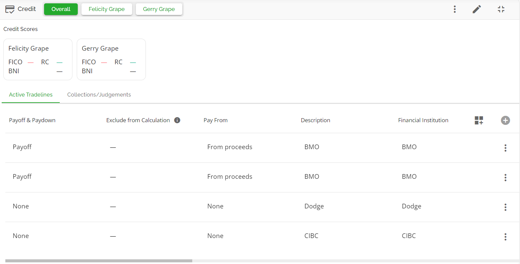Open the customize columns grid icon
520x264 pixels.
[x=479, y=120]
